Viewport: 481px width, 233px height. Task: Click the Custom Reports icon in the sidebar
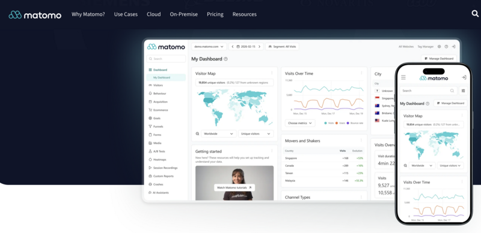[x=150, y=176]
